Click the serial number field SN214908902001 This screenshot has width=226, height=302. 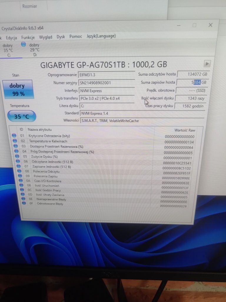coord(106,83)
